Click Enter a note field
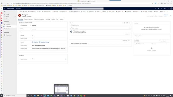This screenshot has height=97, width=173. point(99,28)
